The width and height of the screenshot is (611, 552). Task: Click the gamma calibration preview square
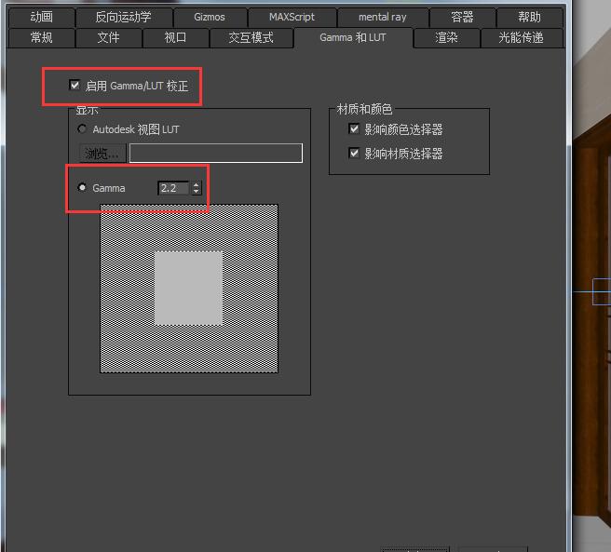tap(189, 289)
